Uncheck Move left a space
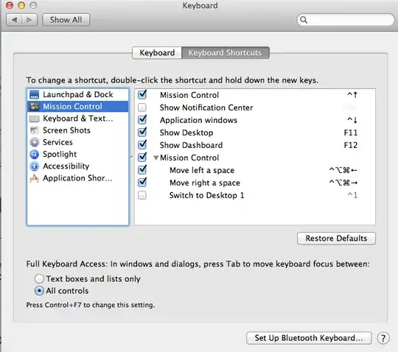The image size is (398, 352). tap(142, 169)
